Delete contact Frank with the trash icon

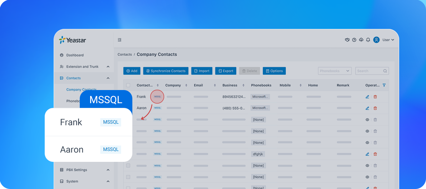point(375,97)
